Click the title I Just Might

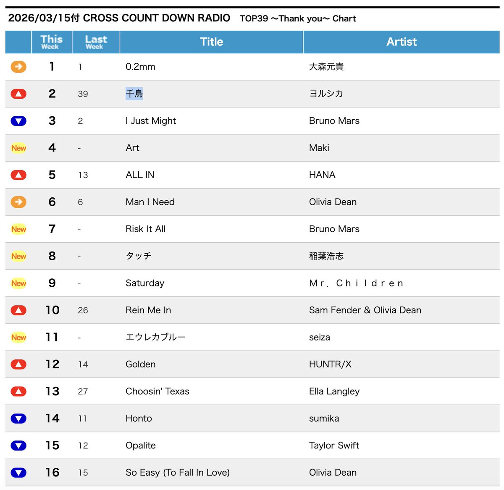151,121
